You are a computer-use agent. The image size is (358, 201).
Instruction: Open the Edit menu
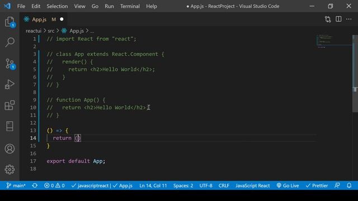coord(36,6)
